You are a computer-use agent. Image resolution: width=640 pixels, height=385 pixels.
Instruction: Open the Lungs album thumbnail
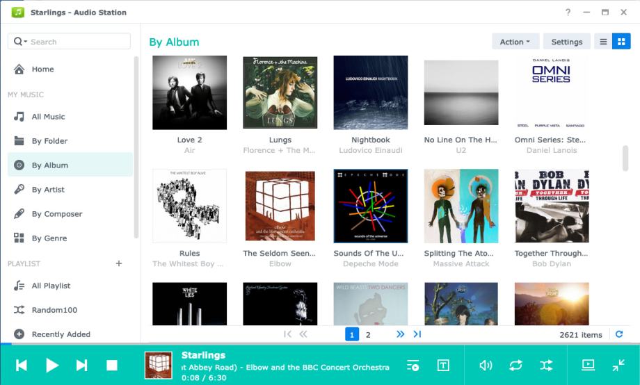280,92
